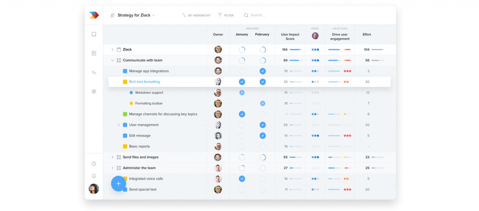The width and height of the screenshot is (479, 211).
Task: Click the Owner column header
Action: 218,35
